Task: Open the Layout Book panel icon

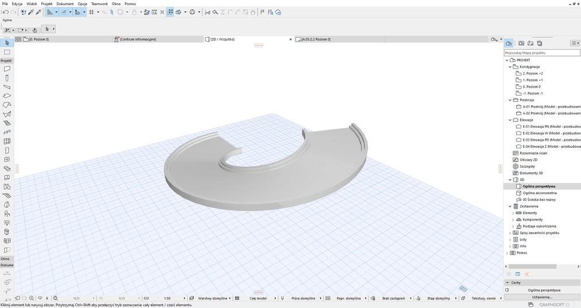Action: pyautogui.click(x=530, y=44)
